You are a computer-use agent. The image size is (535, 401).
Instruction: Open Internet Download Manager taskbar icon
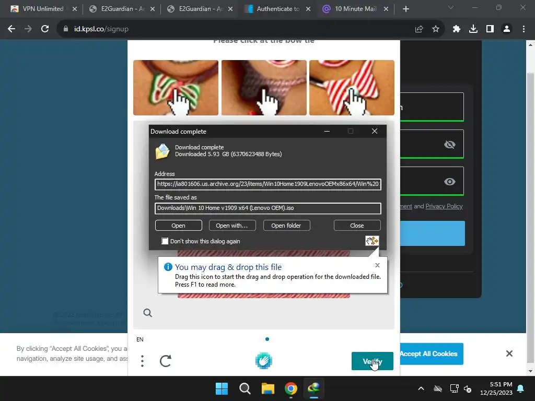313,388
